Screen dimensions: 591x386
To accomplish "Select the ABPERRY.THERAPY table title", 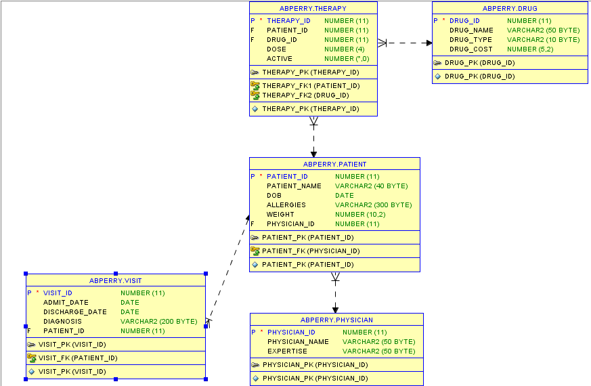I will click(313, 9).
